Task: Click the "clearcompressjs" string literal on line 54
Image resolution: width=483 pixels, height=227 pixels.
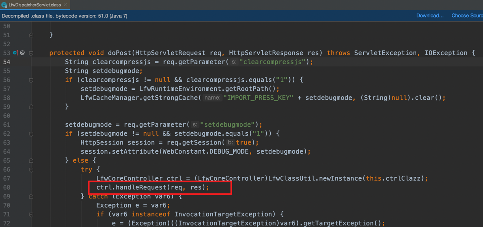Action: click(272, 62)
